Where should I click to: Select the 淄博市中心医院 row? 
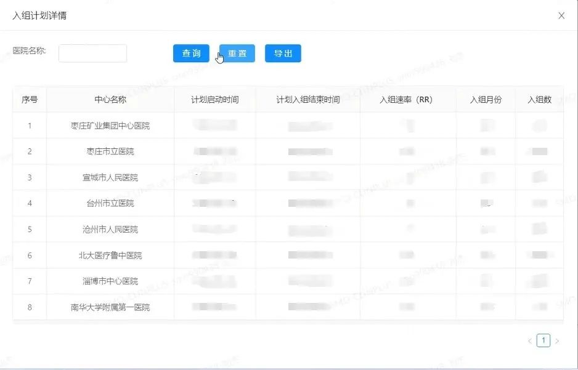pos(288,281)
